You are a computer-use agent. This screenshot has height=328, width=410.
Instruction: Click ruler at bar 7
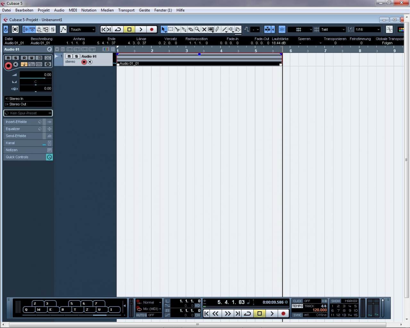tap(325, 51)
